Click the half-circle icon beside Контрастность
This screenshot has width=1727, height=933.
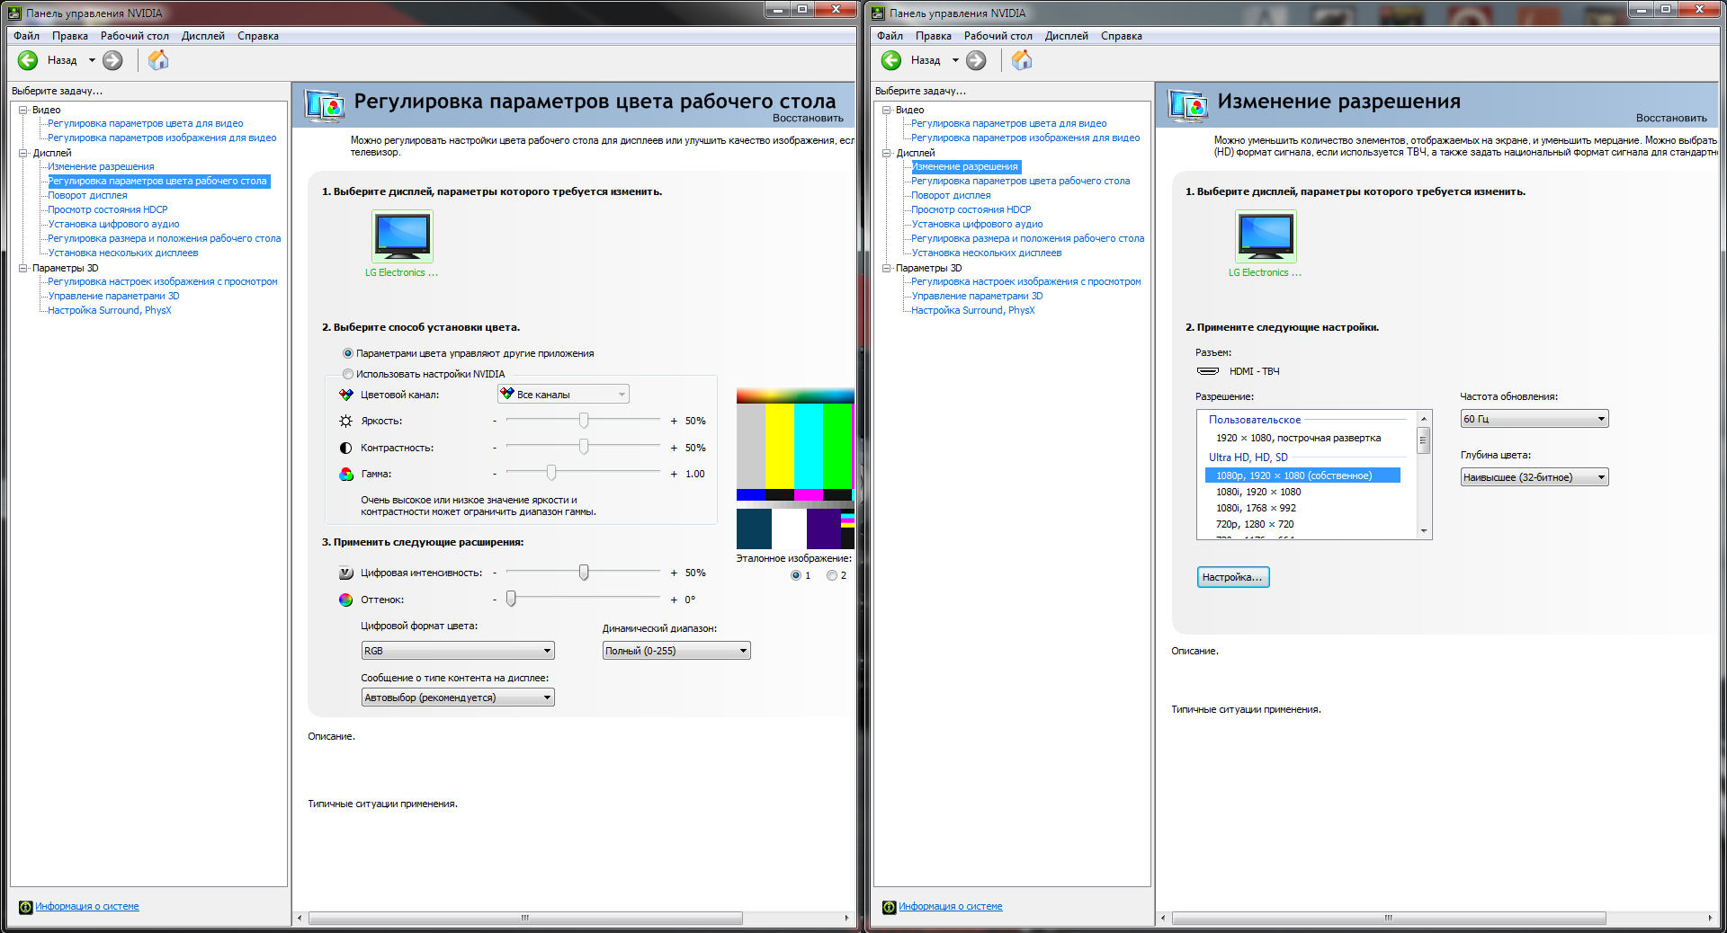pos(345,448)
